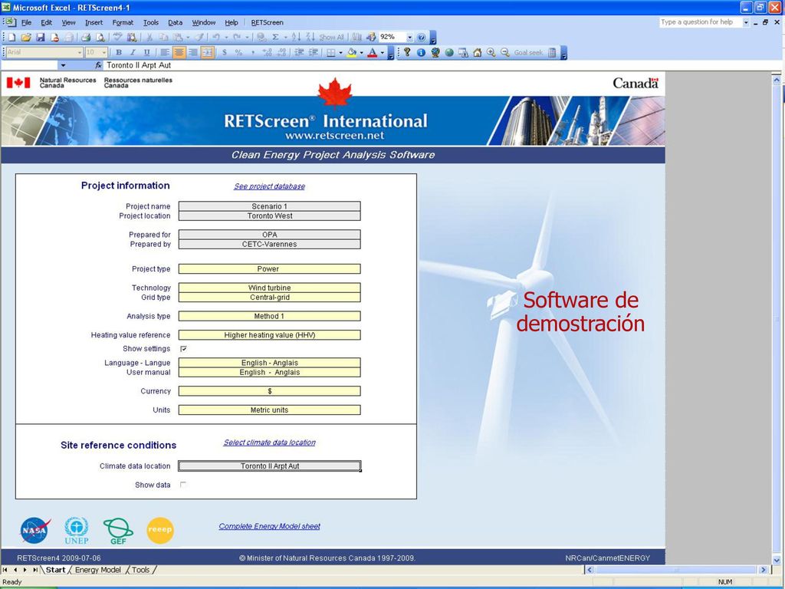
Task: Click the vertical scrollbar down arrow
Action: pyautogui.click(x=777, y=561)
